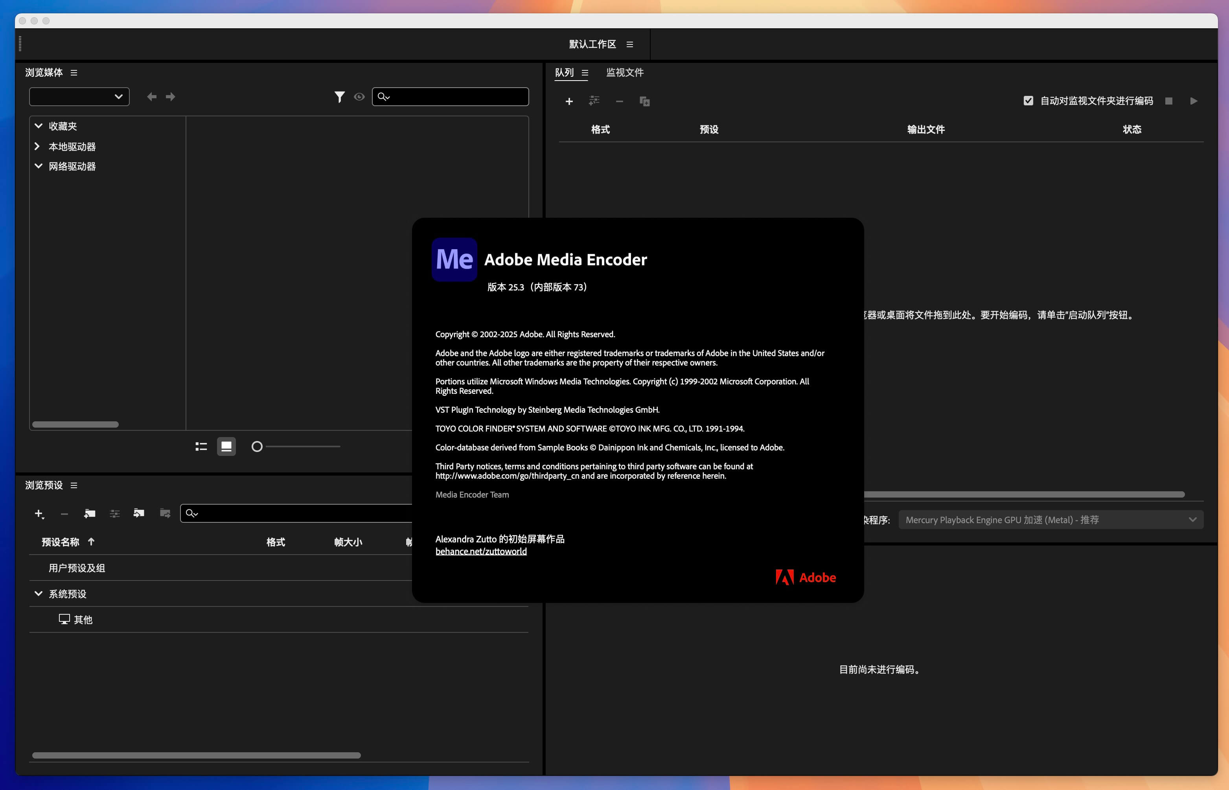Click the create preset group folder icon
Image resolution: width=1229 pixels, height=790 pixels.
pyautogui.click(x=89, y=513)
